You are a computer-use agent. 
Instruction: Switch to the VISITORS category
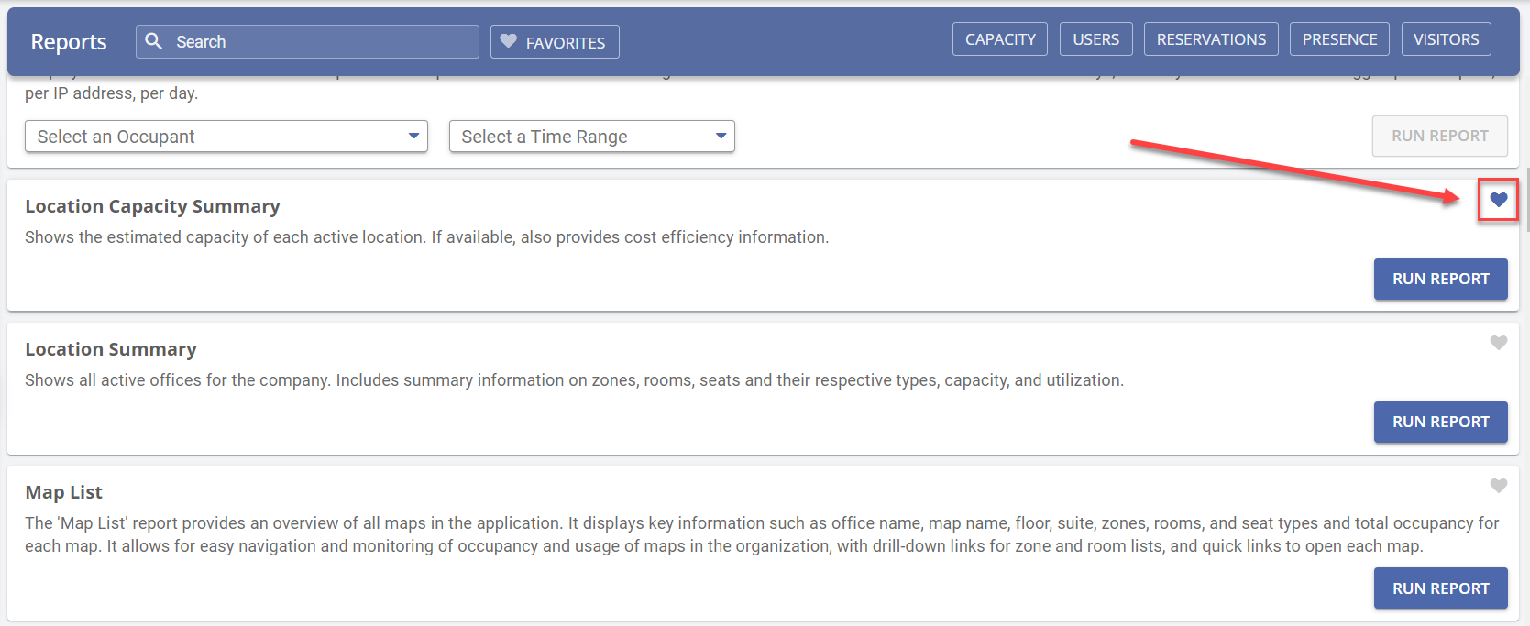1446,39
